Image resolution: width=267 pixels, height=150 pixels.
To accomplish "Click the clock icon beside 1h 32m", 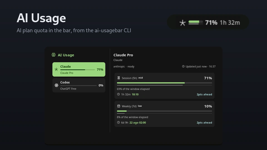I will point(118,94).
